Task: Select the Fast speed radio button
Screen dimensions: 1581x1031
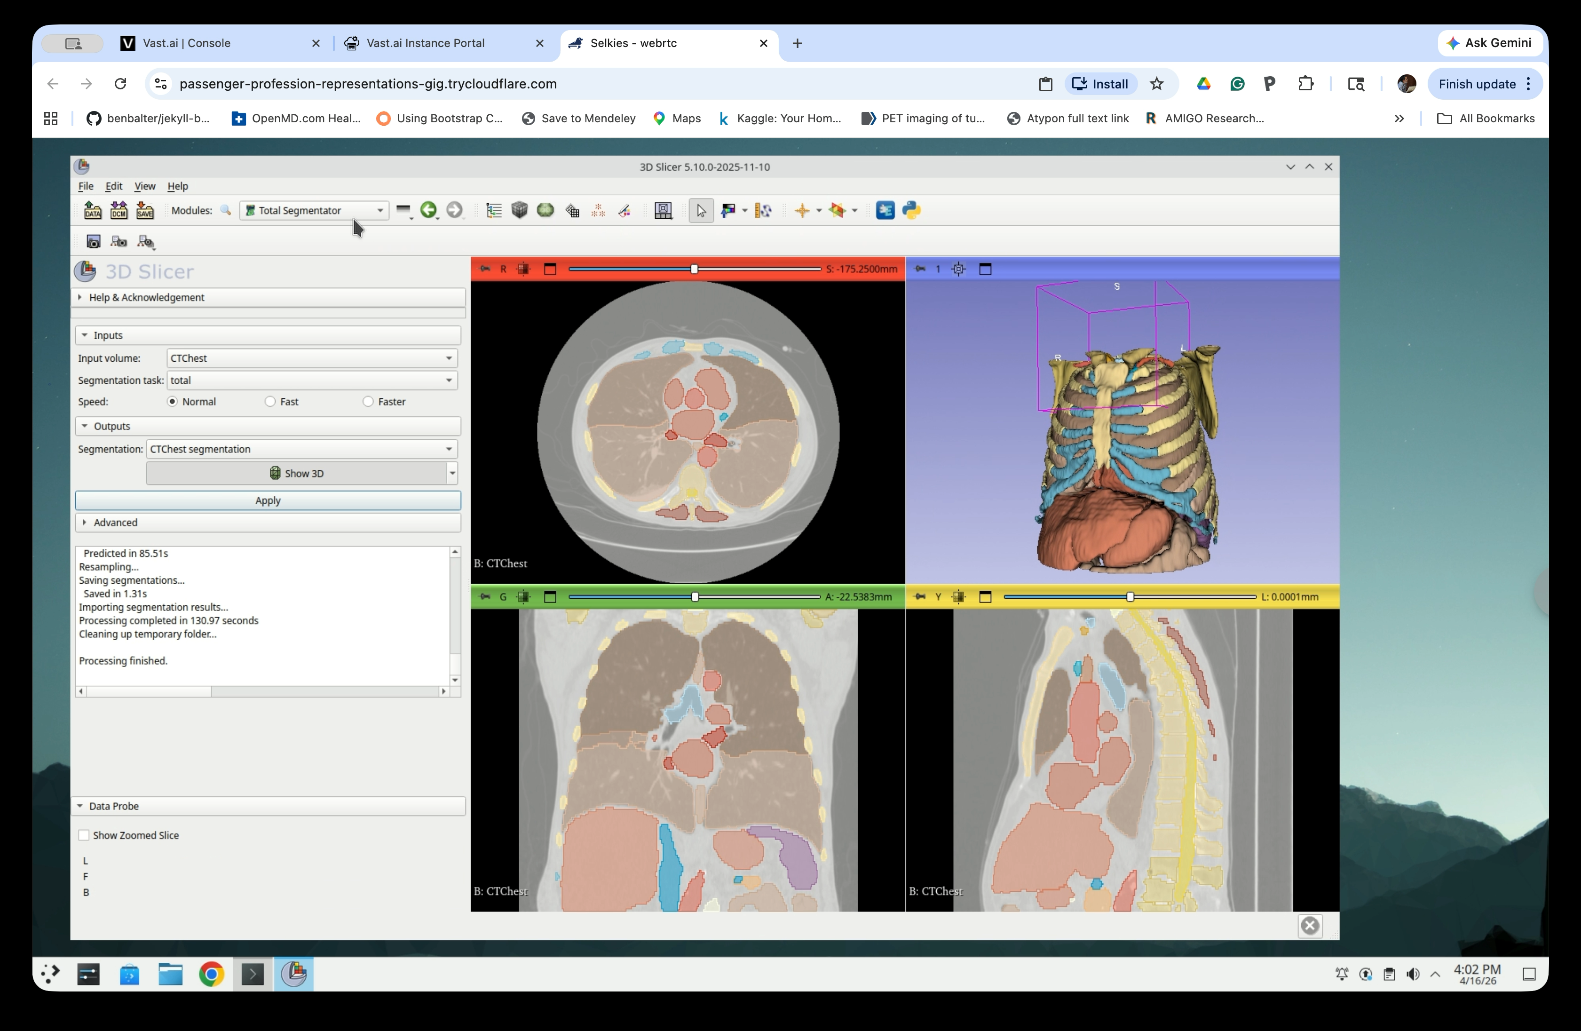Action: coord(270,401)
